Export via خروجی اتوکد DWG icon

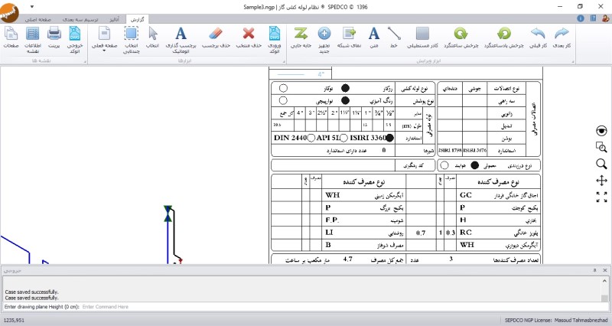(74, 40)
